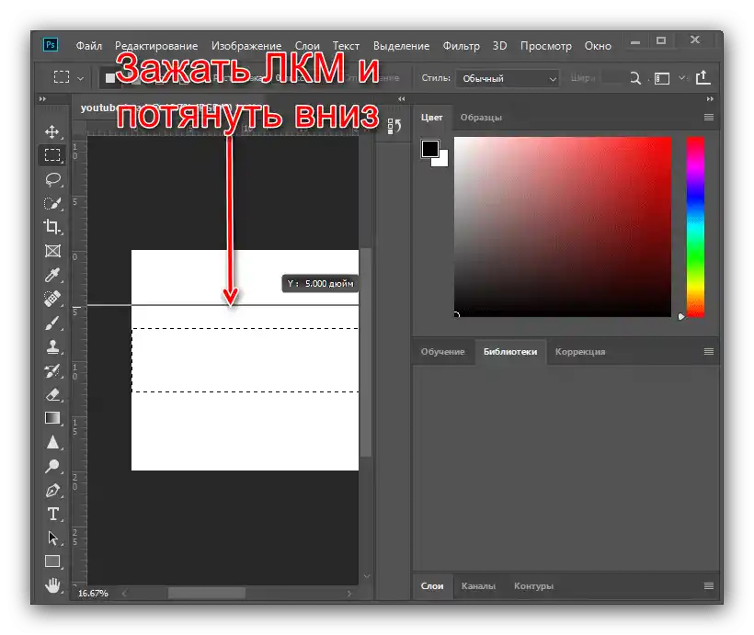Select the Crop tool
Viewport: 754px width, 635px height.
click(52, 226)
